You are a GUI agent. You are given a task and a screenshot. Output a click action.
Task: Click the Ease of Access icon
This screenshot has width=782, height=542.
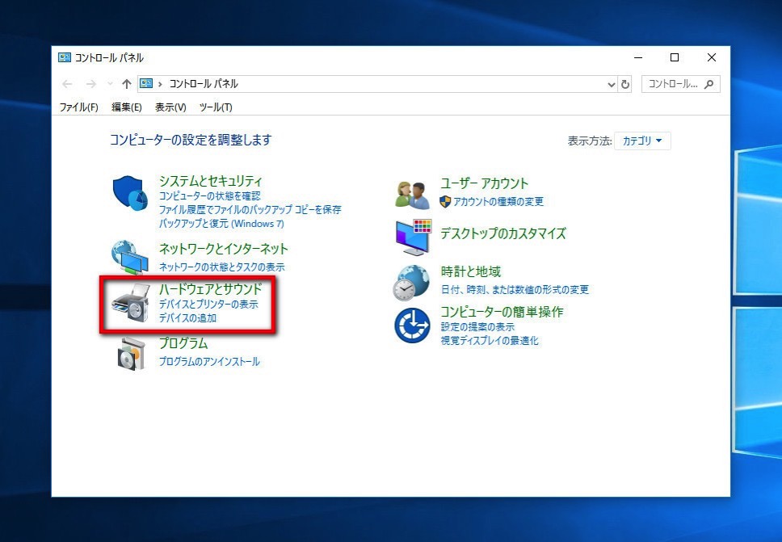[x=412, y=325]
